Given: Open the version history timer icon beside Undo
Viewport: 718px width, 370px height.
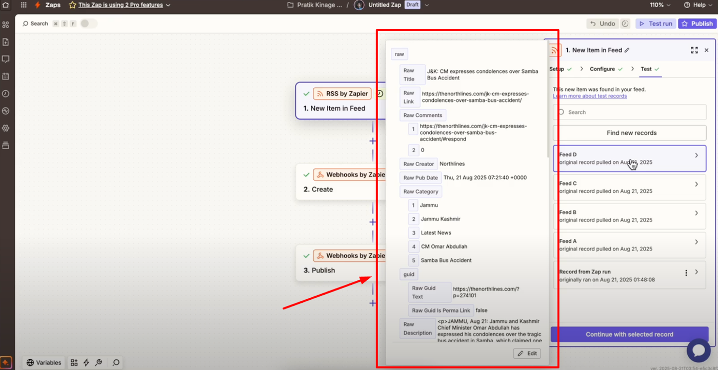Looking at the screenshot, I should coord(625,24).
